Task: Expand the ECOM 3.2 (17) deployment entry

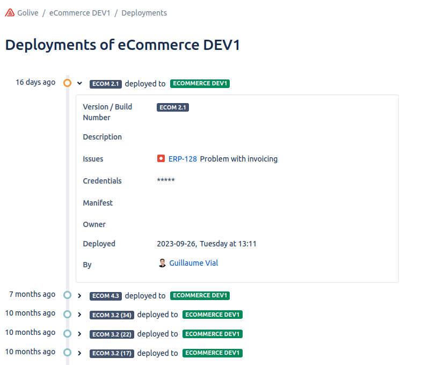Action: coord(79,353)
